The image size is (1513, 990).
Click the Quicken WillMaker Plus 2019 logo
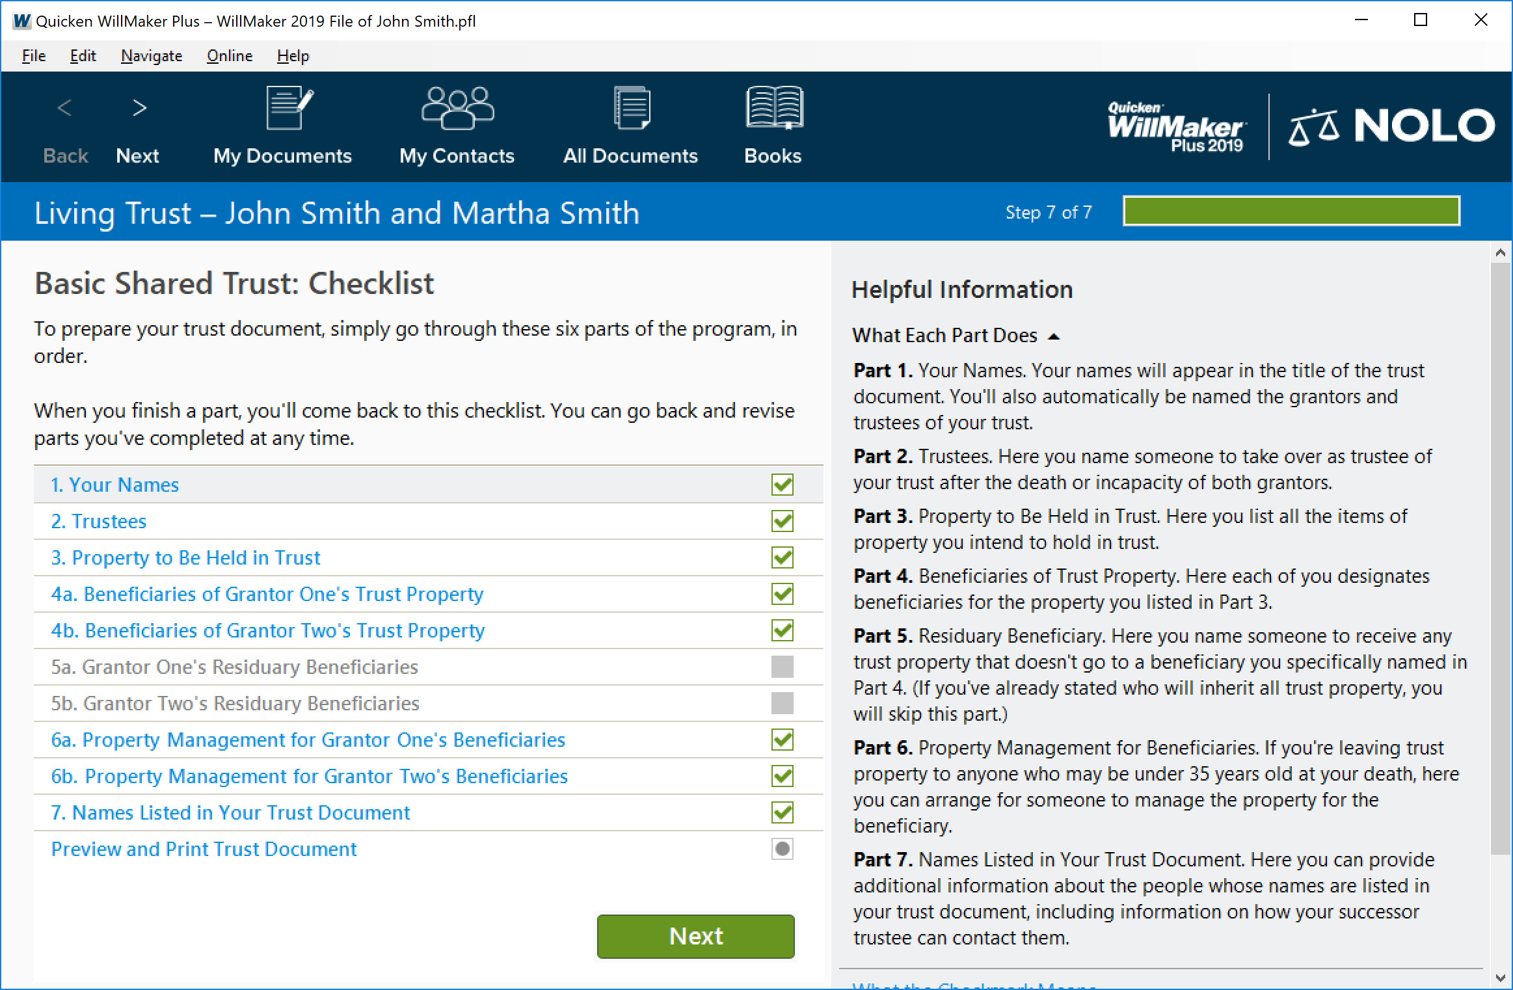coord(1176,127)
